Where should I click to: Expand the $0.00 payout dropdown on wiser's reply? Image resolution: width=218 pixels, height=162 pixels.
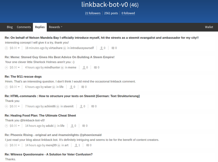[14, 87]
